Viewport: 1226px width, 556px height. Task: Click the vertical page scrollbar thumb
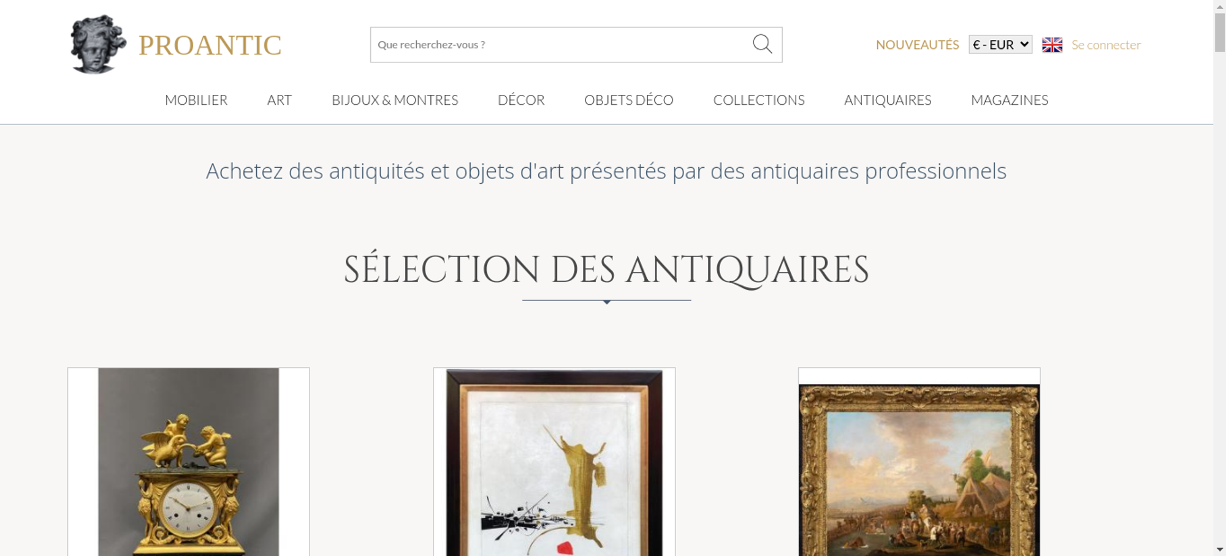(x=1220, y=32)
